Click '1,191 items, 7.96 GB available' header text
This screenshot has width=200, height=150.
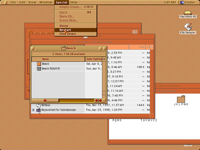coord(93,42)
